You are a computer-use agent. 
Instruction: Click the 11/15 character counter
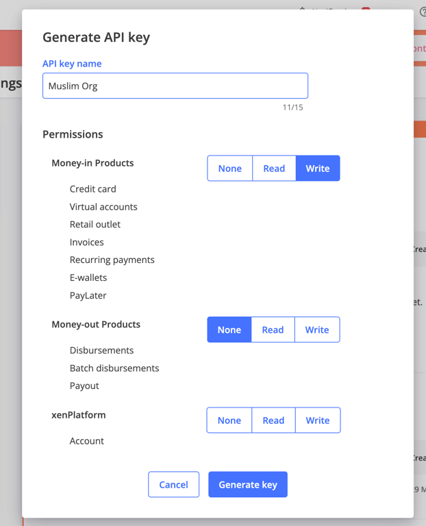click(292, 108)
